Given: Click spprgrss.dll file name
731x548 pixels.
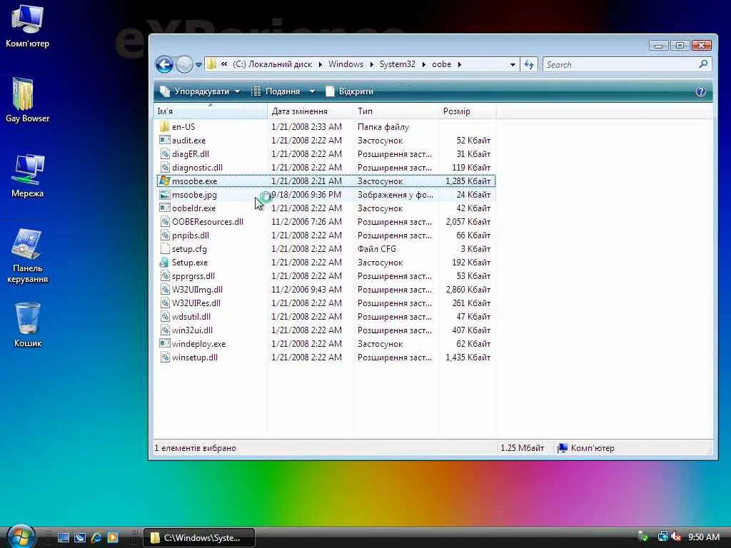Looking at the screenshot, I should pos(193,276).
